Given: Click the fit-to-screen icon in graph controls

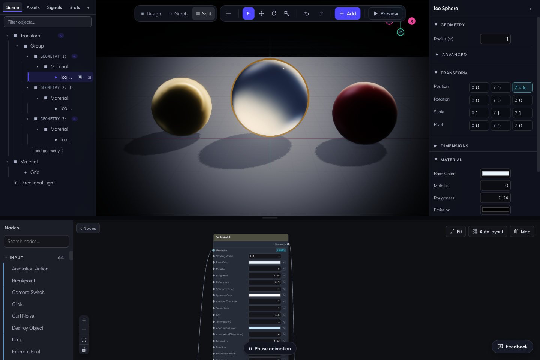Looking at the screenshot, I should [x=84, y=340].
